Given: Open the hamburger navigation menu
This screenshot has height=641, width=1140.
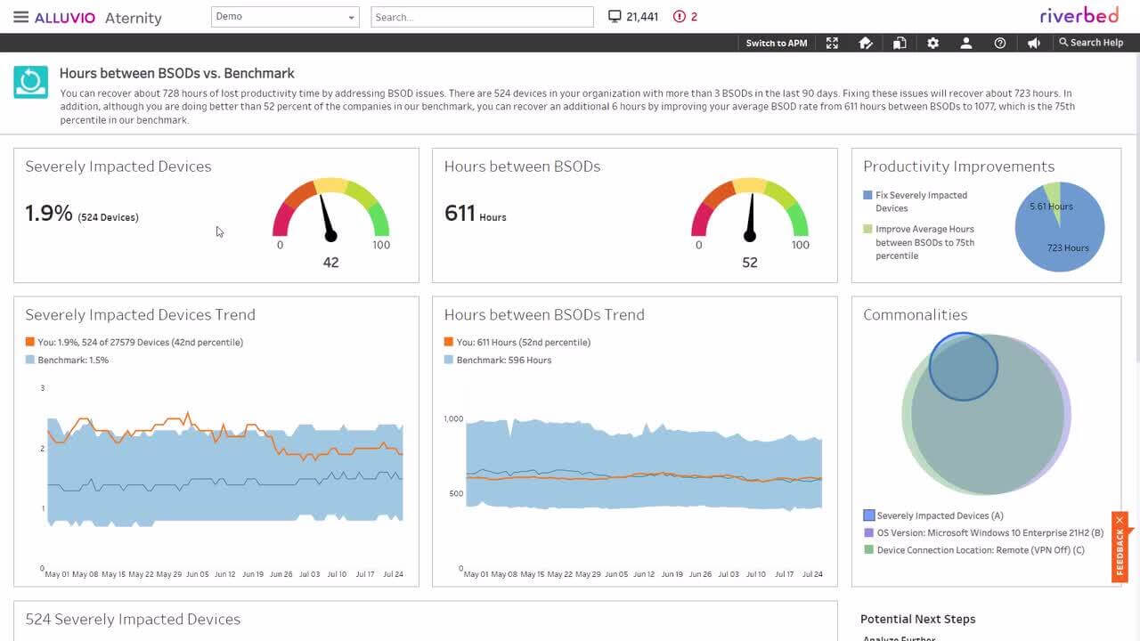Looking at the screenshot, I should coord(20,17).
